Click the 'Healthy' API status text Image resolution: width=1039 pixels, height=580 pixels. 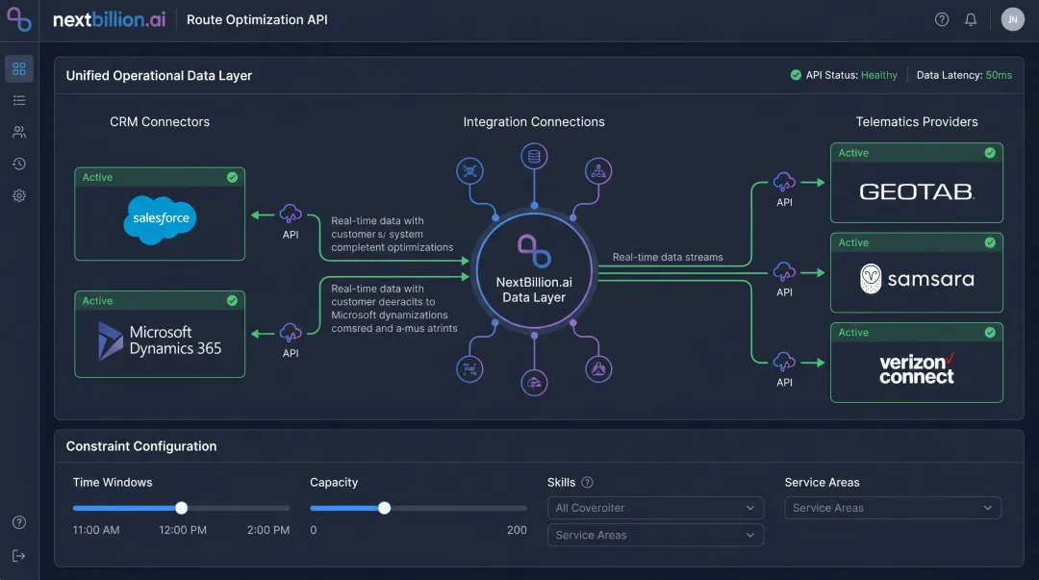tap(878, 75)
